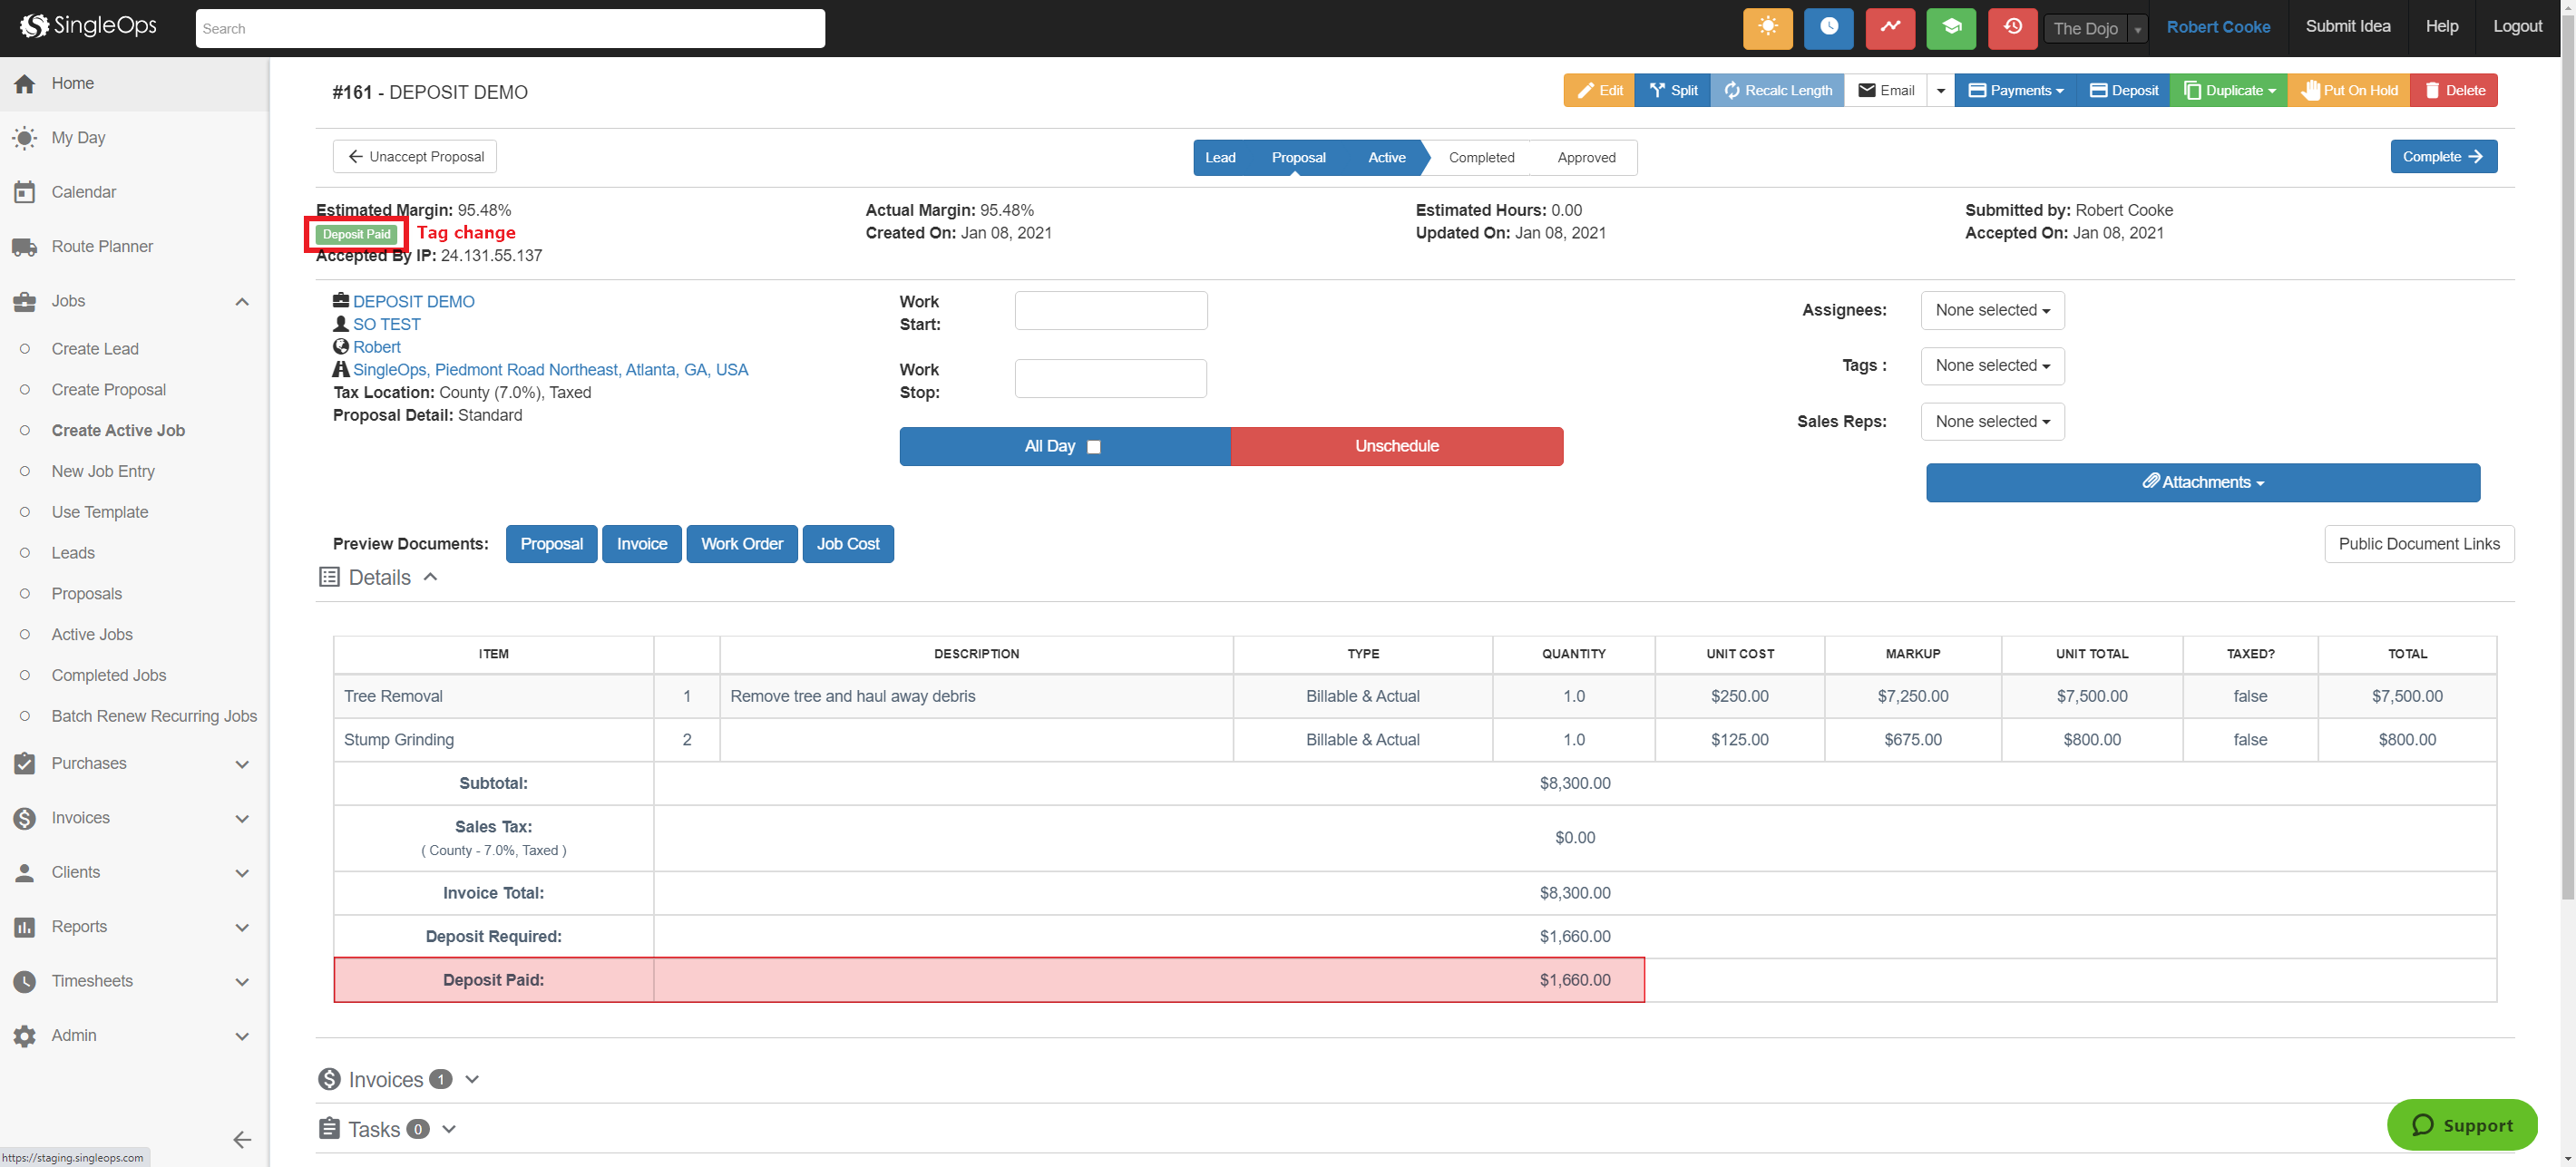The width and height of the screenshot is (2576, 1167).
Task: Open the Support chat widget
Action: 2462,1125
